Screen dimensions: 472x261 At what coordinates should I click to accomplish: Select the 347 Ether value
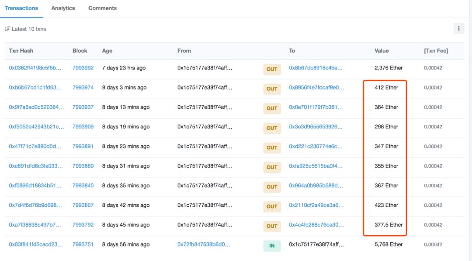[386, 147]
